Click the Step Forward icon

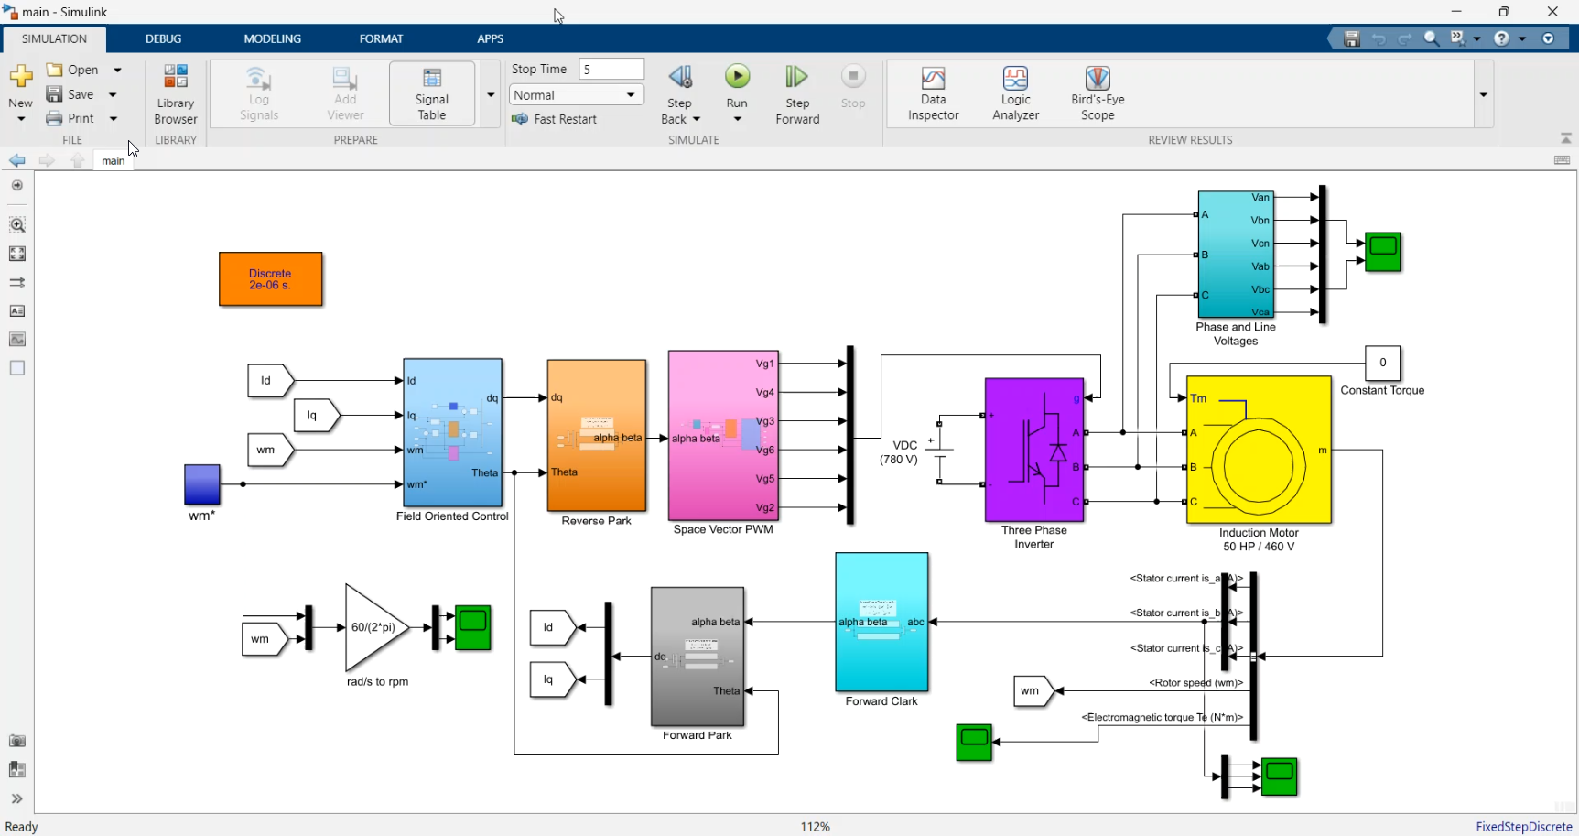click(797, 77)
